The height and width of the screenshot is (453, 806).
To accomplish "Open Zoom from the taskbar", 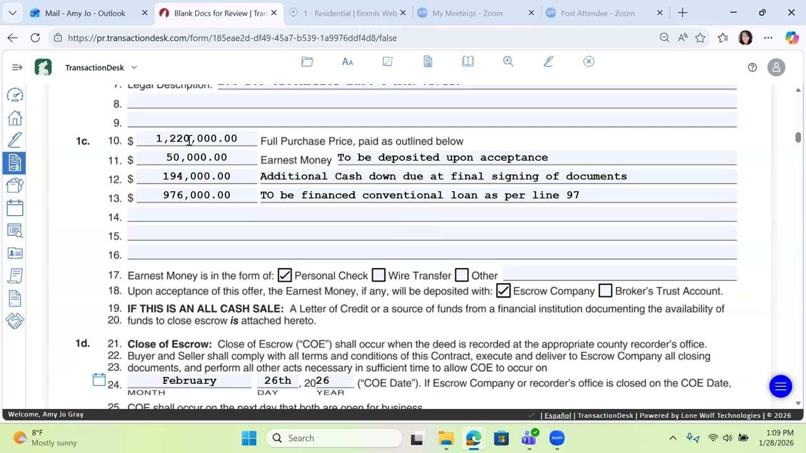I will click(x=557, y=438).
